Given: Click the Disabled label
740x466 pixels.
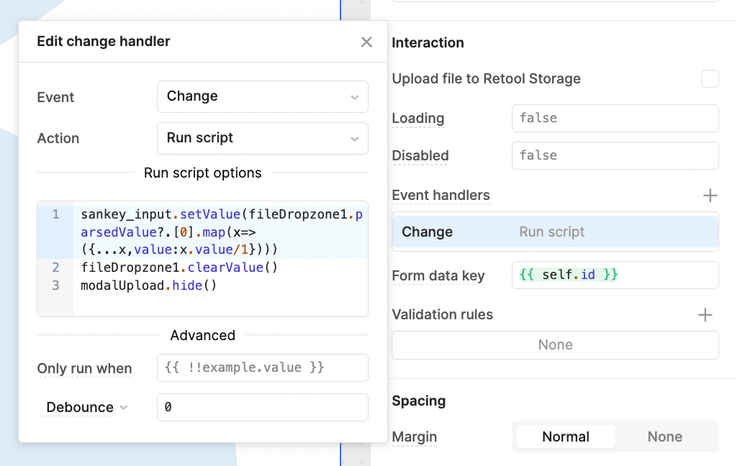Looking at the screenshot, I should pyautogui.click(x=420, y=155).
